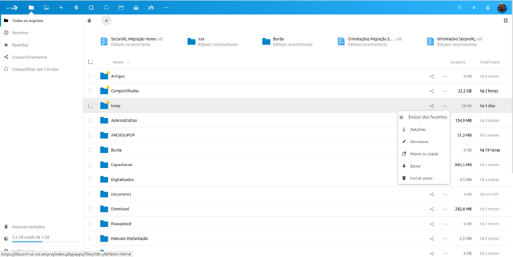Open the Activity lightning bolt app

tap(61, 7)
